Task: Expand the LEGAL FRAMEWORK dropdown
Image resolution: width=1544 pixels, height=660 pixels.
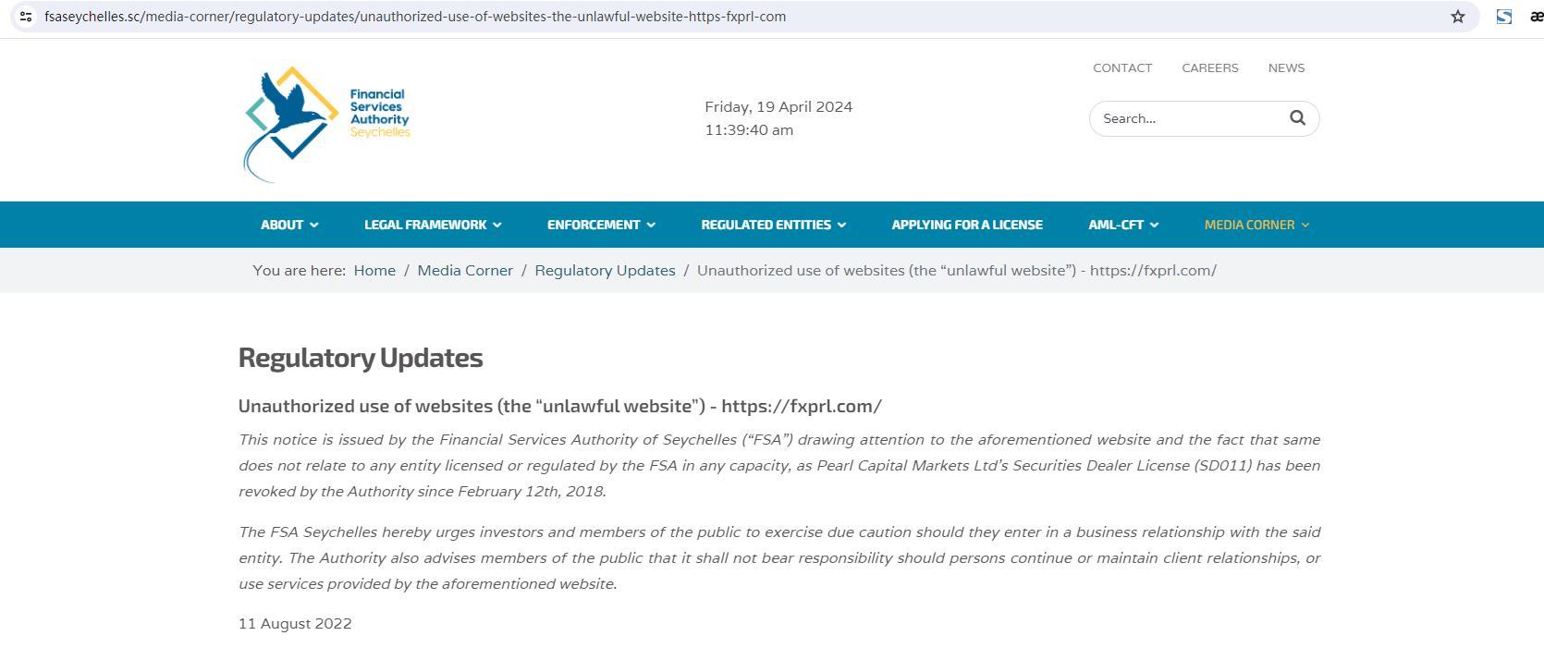Action: tap(433, 225)
